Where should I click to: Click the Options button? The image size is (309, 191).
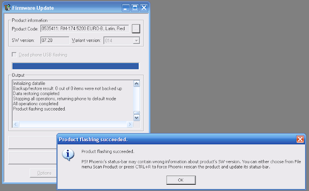click(44, 173)
